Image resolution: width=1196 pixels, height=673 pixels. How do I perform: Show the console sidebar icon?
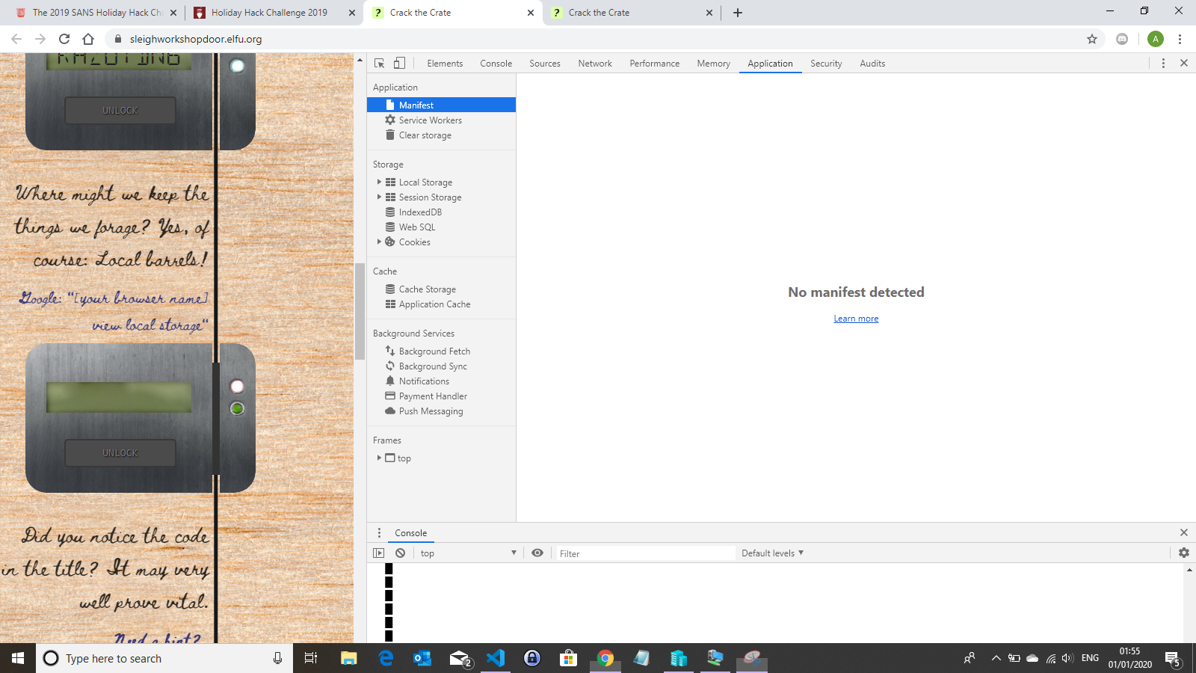(379, 553)
